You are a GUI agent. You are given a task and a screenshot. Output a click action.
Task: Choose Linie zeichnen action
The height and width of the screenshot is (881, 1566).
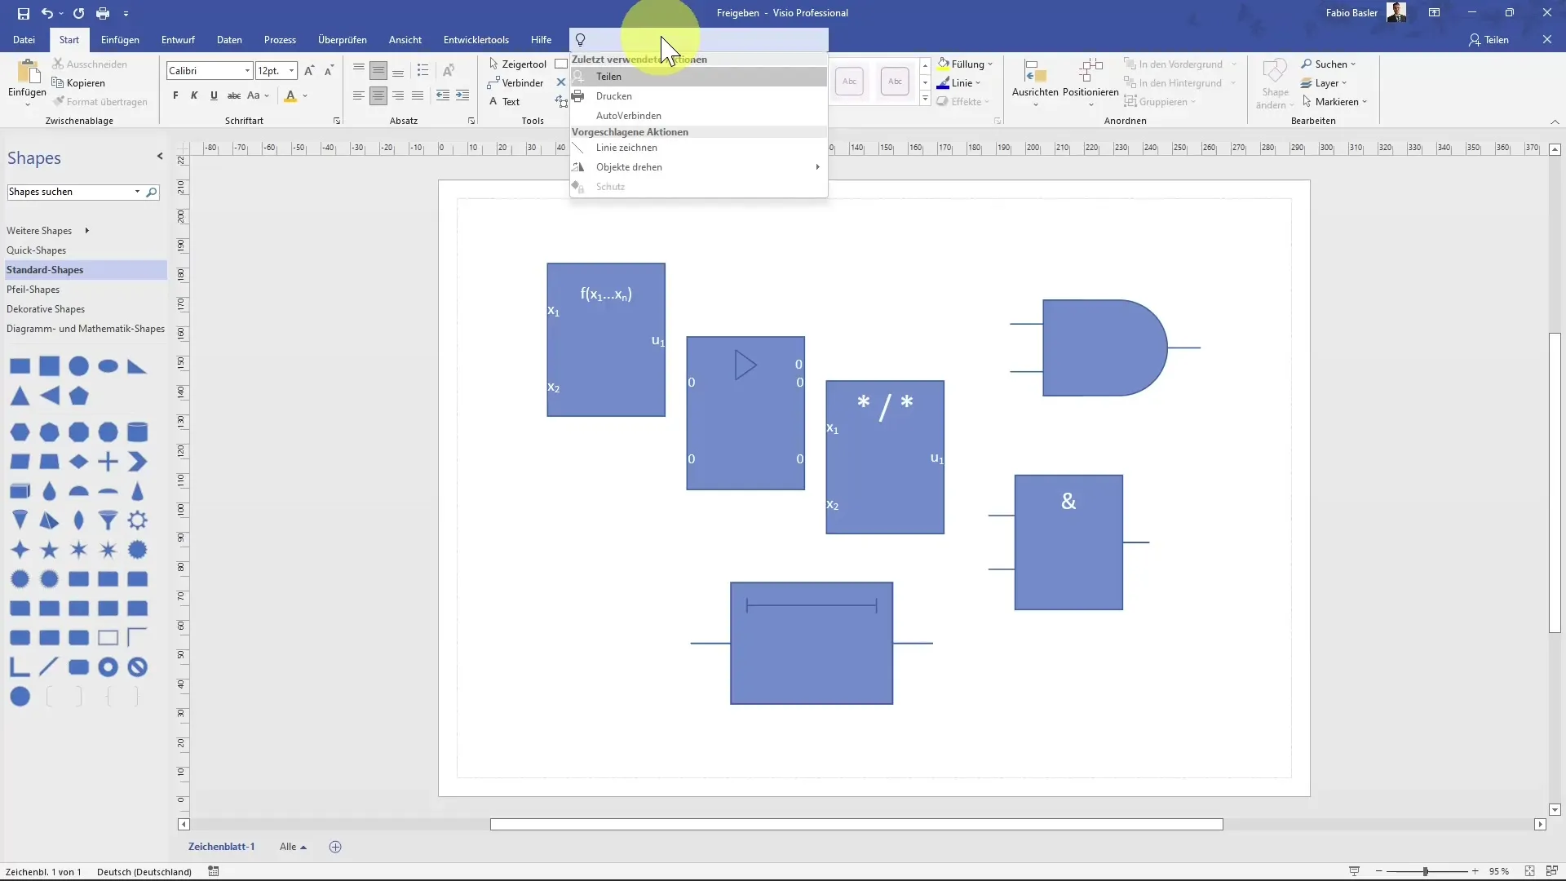click(x=698, y=148)
